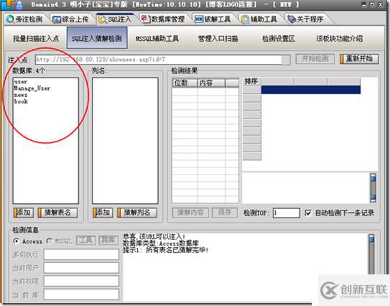This screenshot has height=306, width=390.
Task: Switch to the 破解工具 tab
Action: point(213,19)
